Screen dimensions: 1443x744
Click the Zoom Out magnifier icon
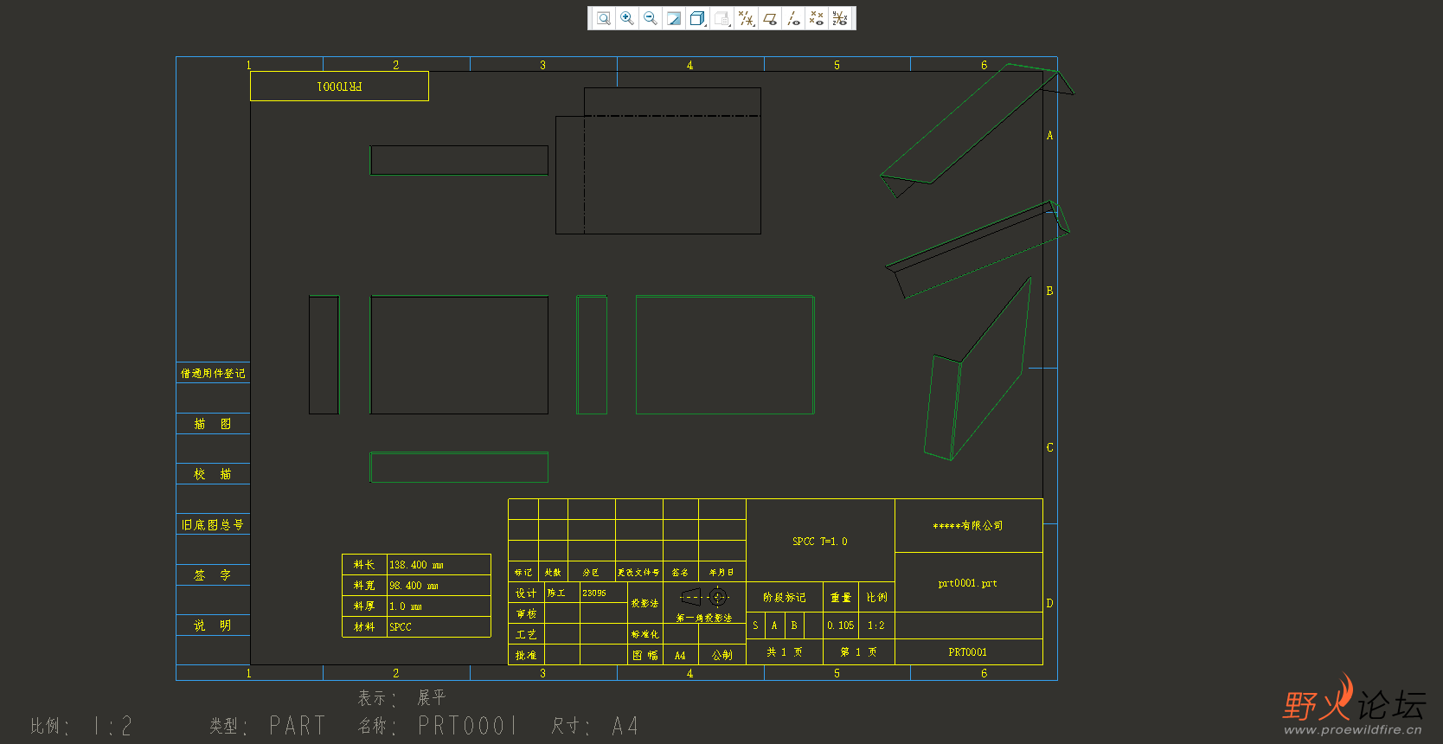point(651,18)
